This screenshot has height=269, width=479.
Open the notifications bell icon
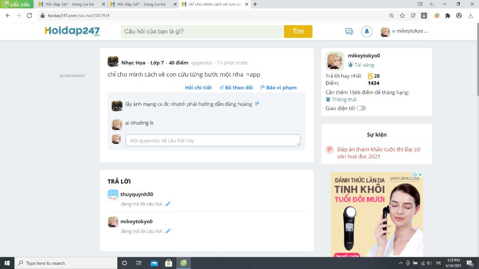(367, 31)
